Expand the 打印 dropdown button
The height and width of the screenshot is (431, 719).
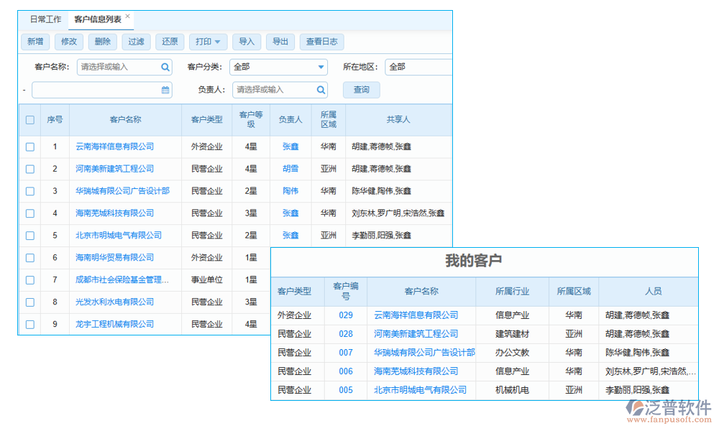(x=209, y=42)
